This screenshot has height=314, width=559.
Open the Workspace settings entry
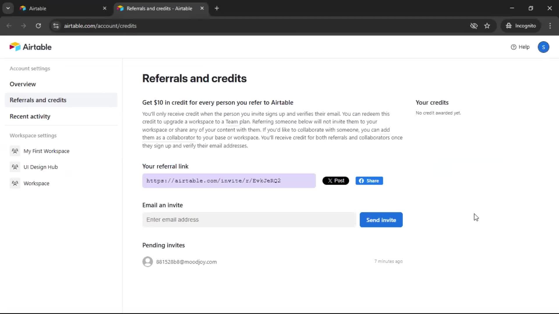click(36, 183)
